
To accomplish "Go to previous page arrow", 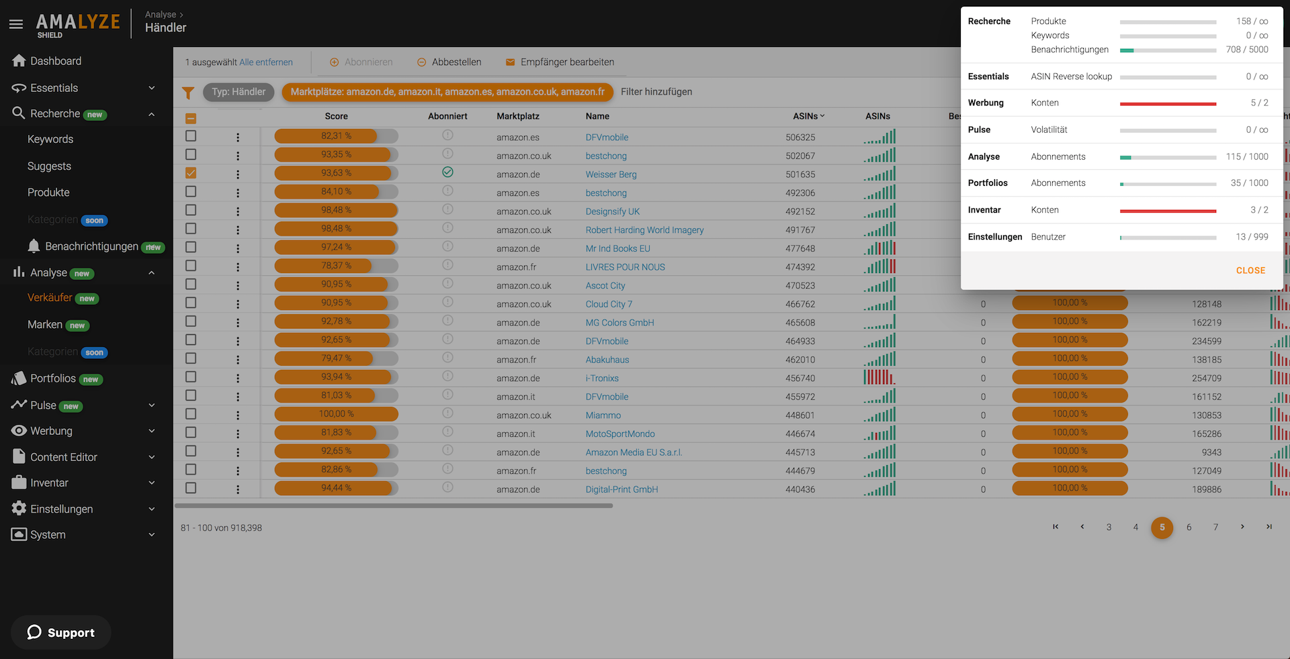I will (x=1082, y=527).
